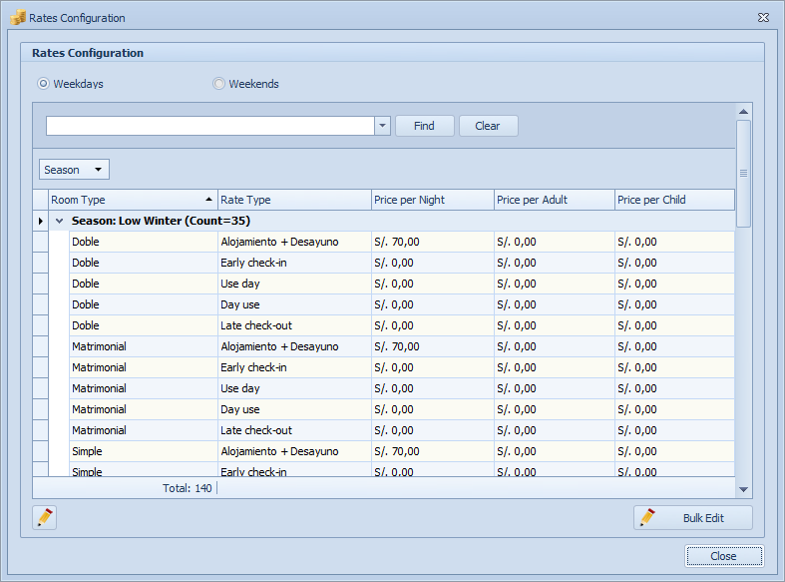785x582 pixels.
Task: Open the search box dropdown arrow
Action: 382,126
